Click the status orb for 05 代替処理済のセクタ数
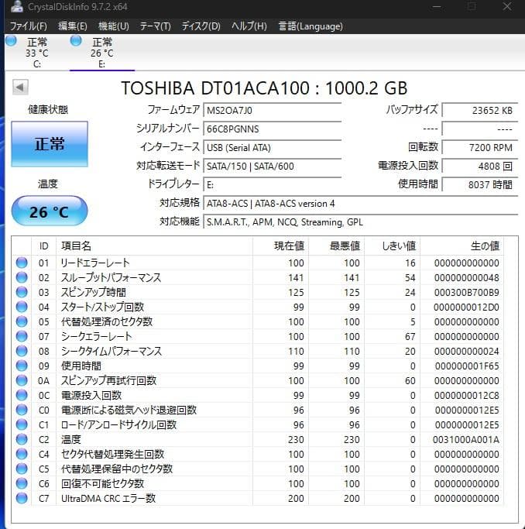The width and height of the screenshot is (525, 529). (x=22, y=321)
